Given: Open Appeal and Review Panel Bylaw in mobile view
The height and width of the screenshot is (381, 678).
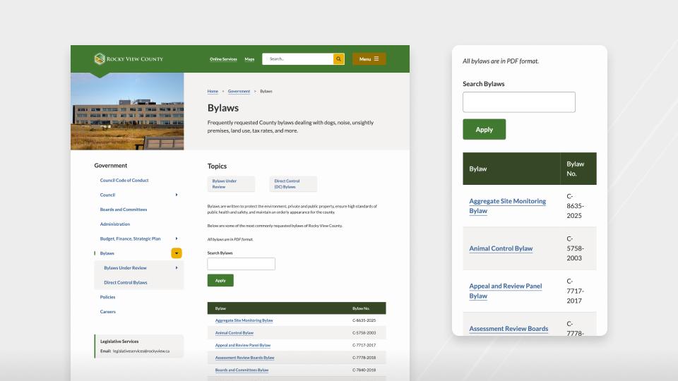Looking at the screenshot, I should [x=506, y=291].
